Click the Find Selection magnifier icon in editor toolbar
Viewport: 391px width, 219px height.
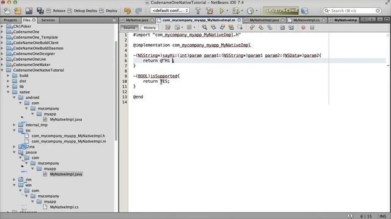tap(205, 27)
